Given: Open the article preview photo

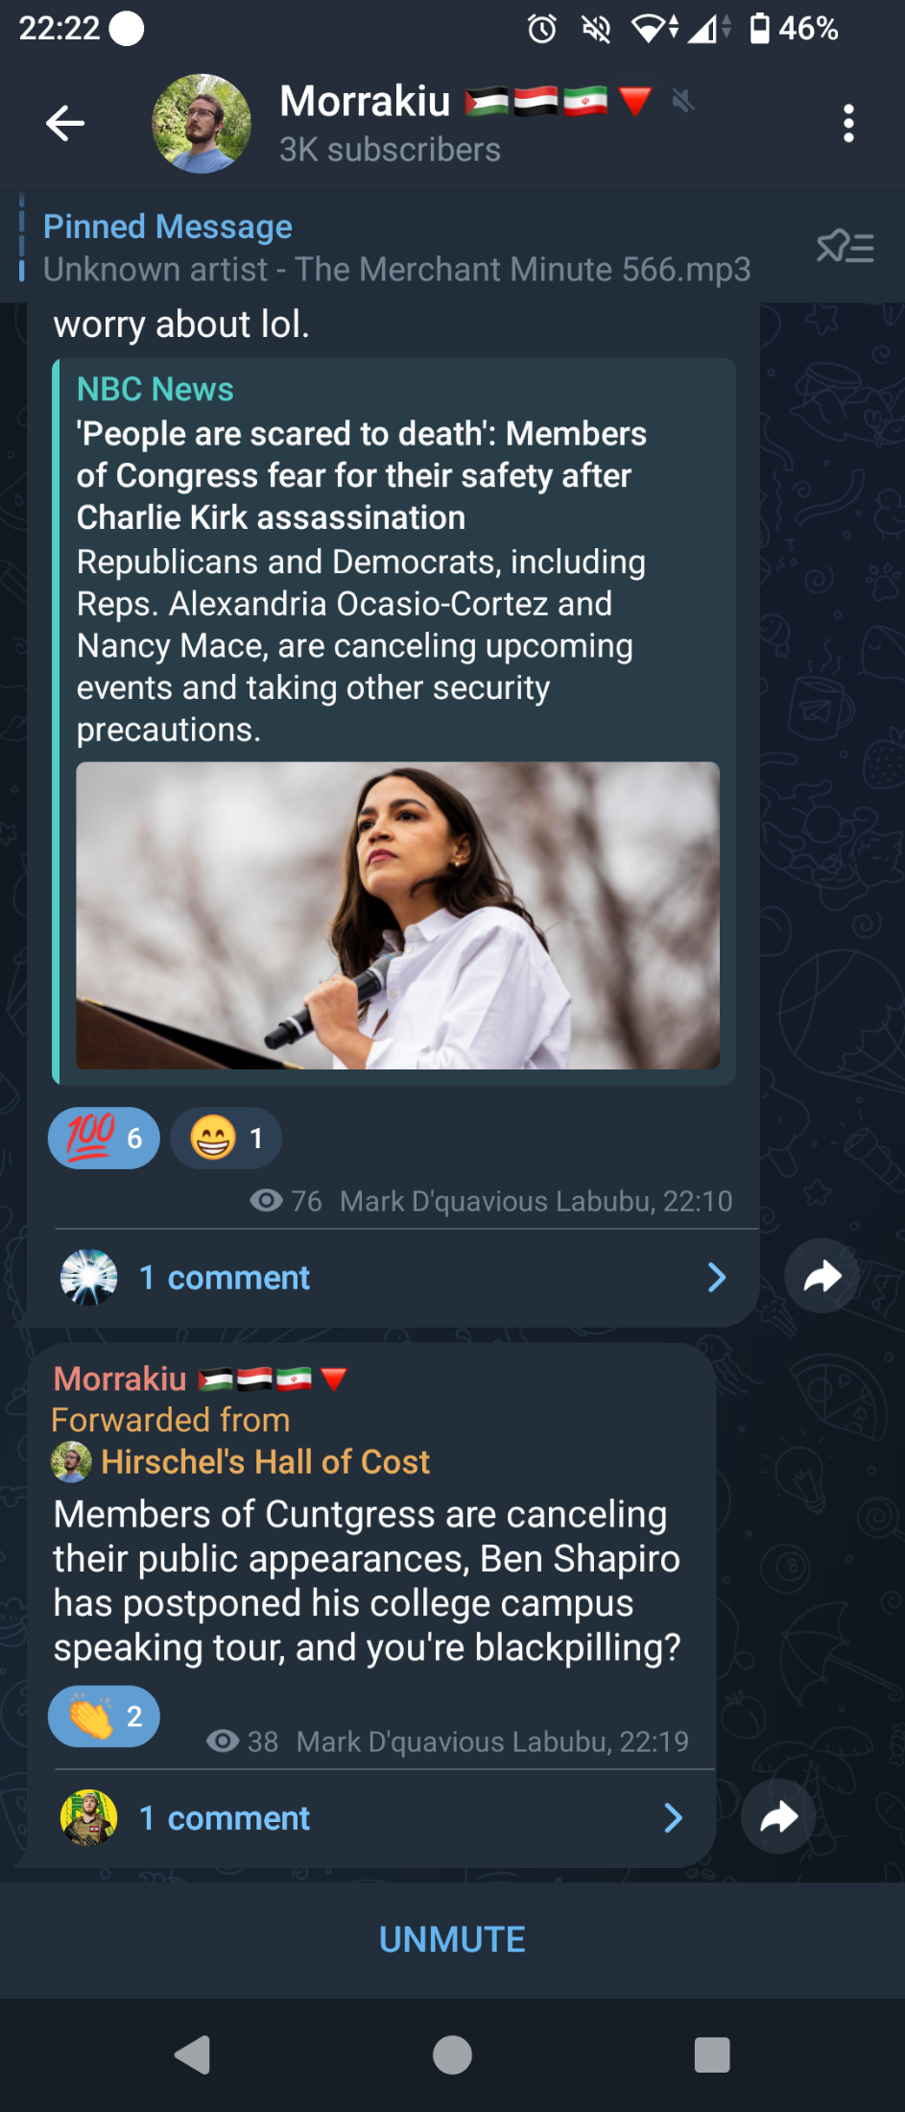Looking at the screenshot, I should pyautogui.click(x=397, y=915).
